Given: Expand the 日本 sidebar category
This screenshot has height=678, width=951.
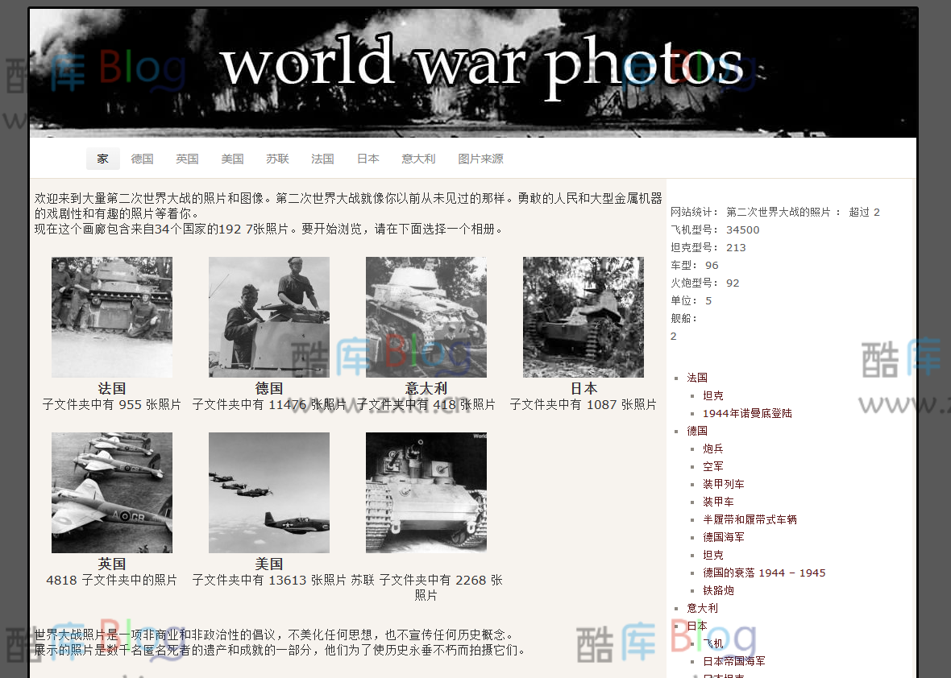Looking at the screenshot, I should (698, 625).
